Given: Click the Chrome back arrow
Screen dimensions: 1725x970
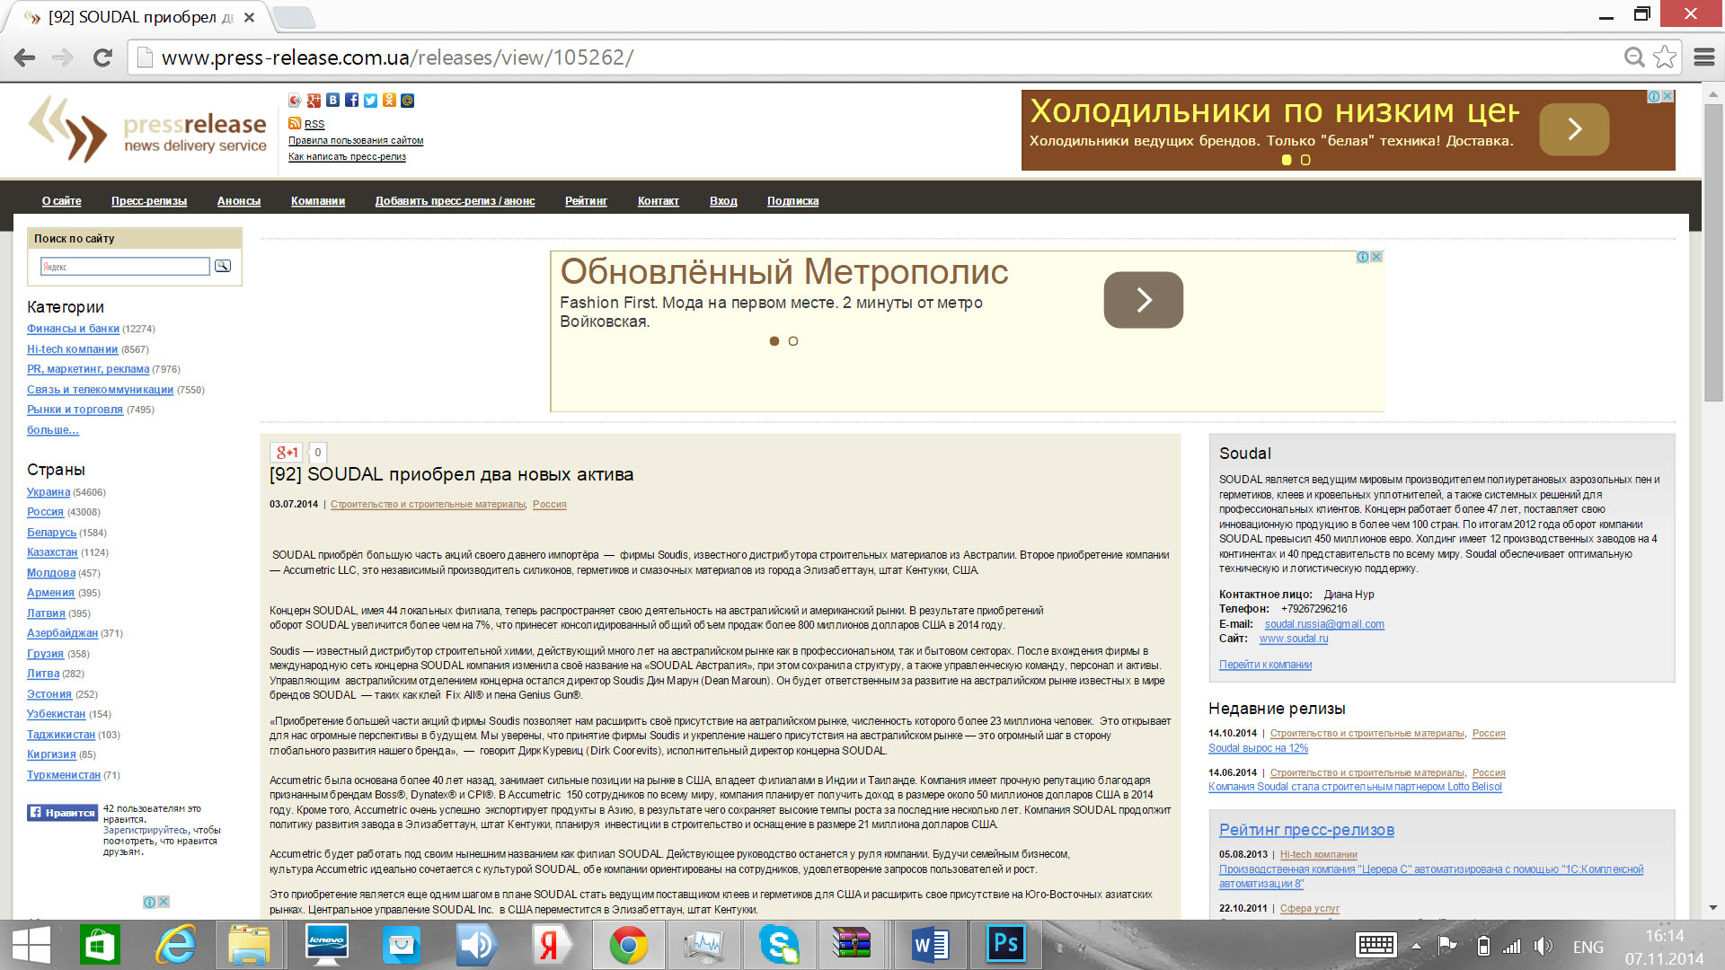Looking at the screenshot, I should (x=24, y=57).
